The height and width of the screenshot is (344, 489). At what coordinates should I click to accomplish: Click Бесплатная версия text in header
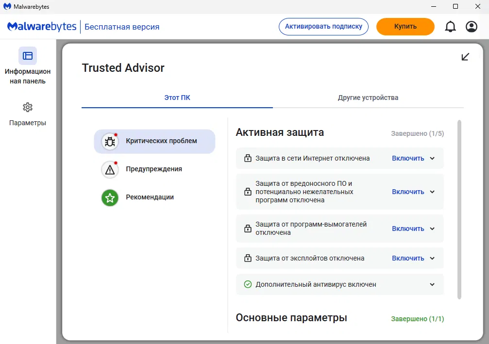[x=122, y=27]
